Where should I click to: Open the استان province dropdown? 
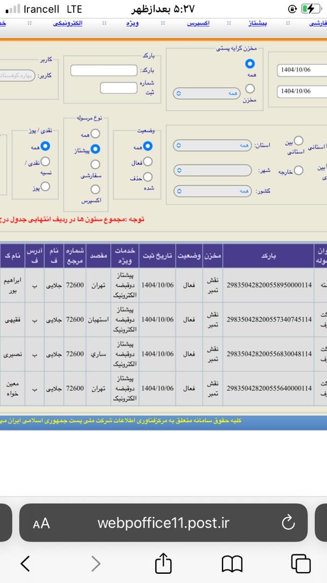point(212,146)
